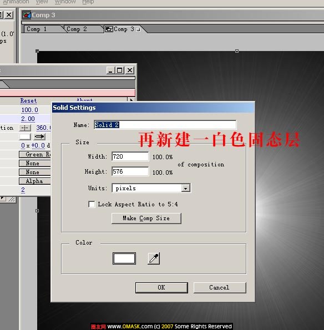Open the Window menu
The image size is (324, 330).
65,2
